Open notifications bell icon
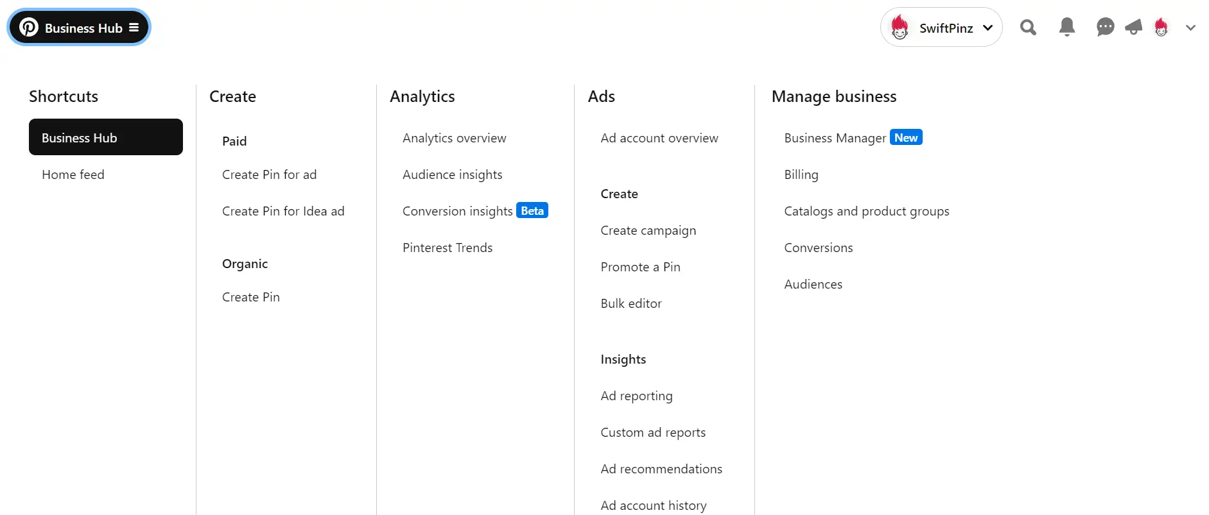The image size is (1209, 515). click(x=1067, y=28)
